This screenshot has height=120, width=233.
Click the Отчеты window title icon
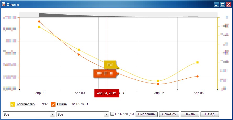coord(4,4)
